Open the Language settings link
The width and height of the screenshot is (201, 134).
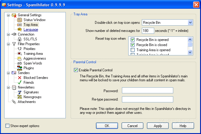tap(31, 30)
